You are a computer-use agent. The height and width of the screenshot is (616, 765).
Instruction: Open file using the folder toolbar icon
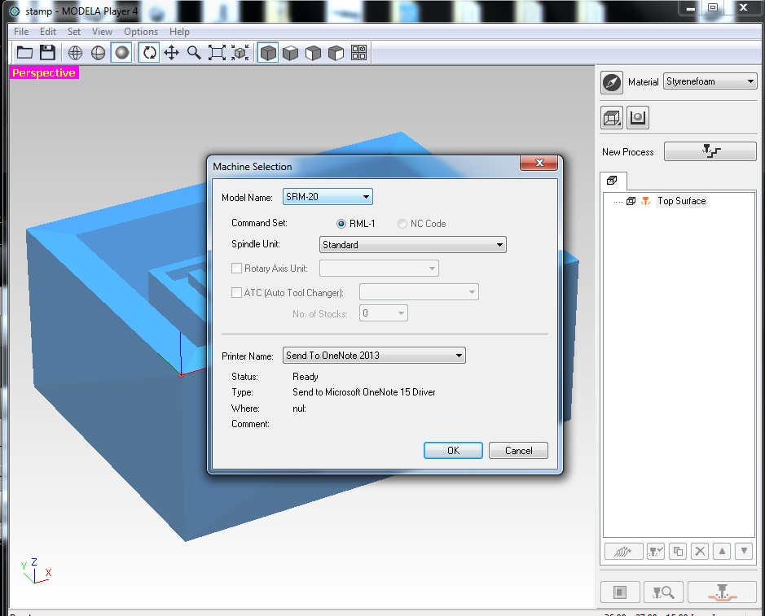[24, 53]
